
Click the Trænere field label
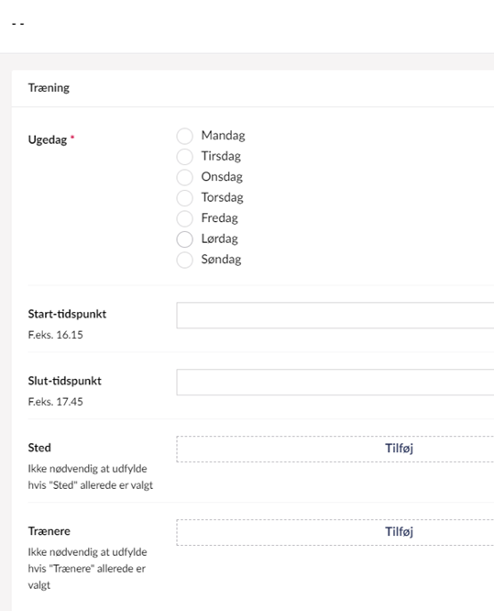pos(49,531)
